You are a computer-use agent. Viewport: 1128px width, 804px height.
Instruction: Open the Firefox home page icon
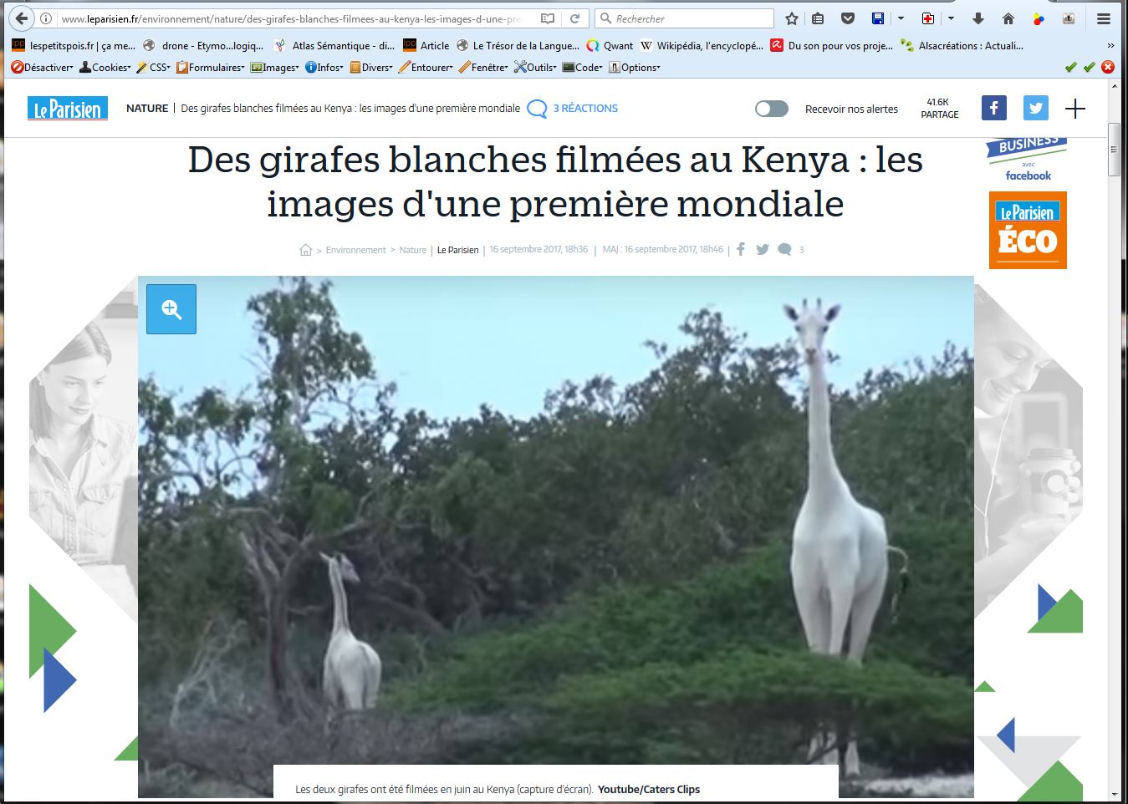pos(1008,18)
